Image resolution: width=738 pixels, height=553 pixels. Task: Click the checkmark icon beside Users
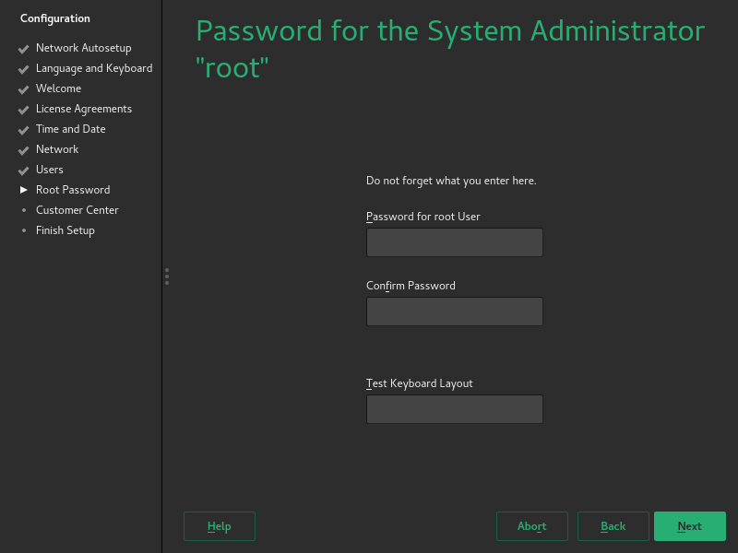(x=23, y=170)
